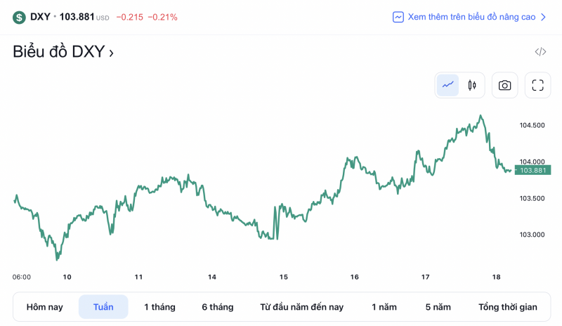Switch to line chart view

447,86
